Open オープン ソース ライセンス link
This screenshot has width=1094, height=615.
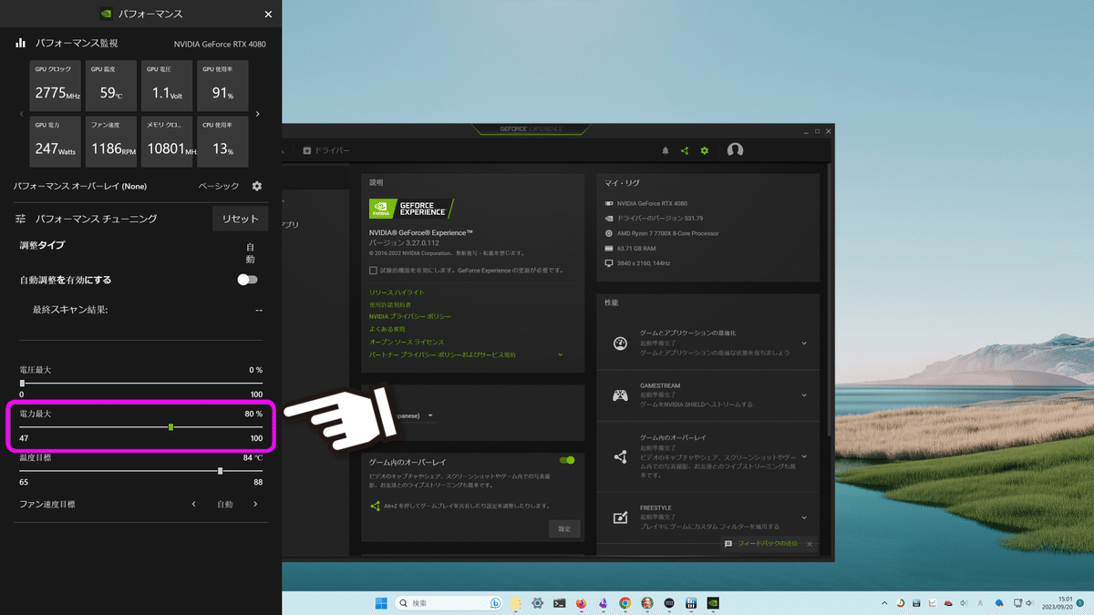coord(407,342)
